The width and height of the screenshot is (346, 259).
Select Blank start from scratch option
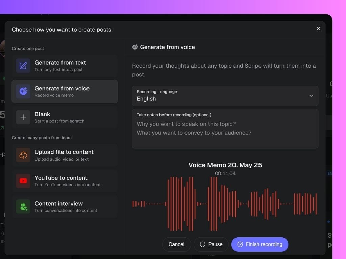[x=65, y=117]
